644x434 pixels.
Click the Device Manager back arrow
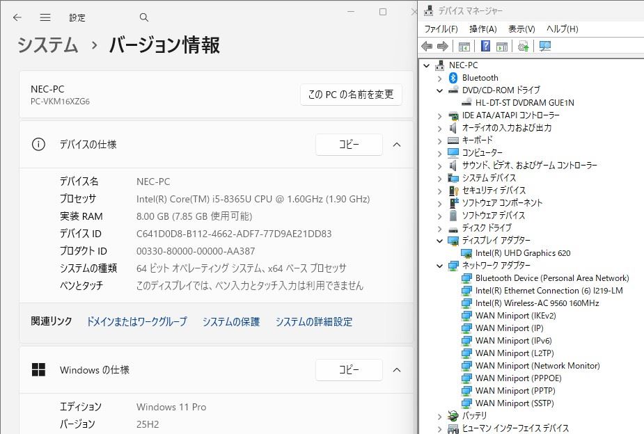(427, 47)
